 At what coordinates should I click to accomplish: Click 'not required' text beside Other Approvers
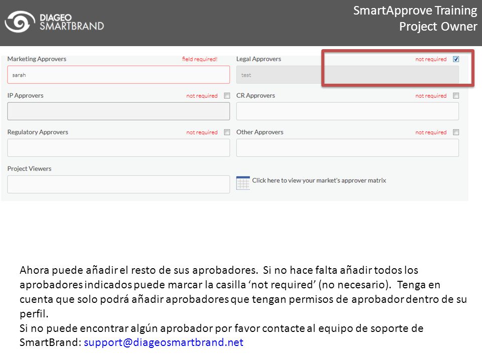431,132
